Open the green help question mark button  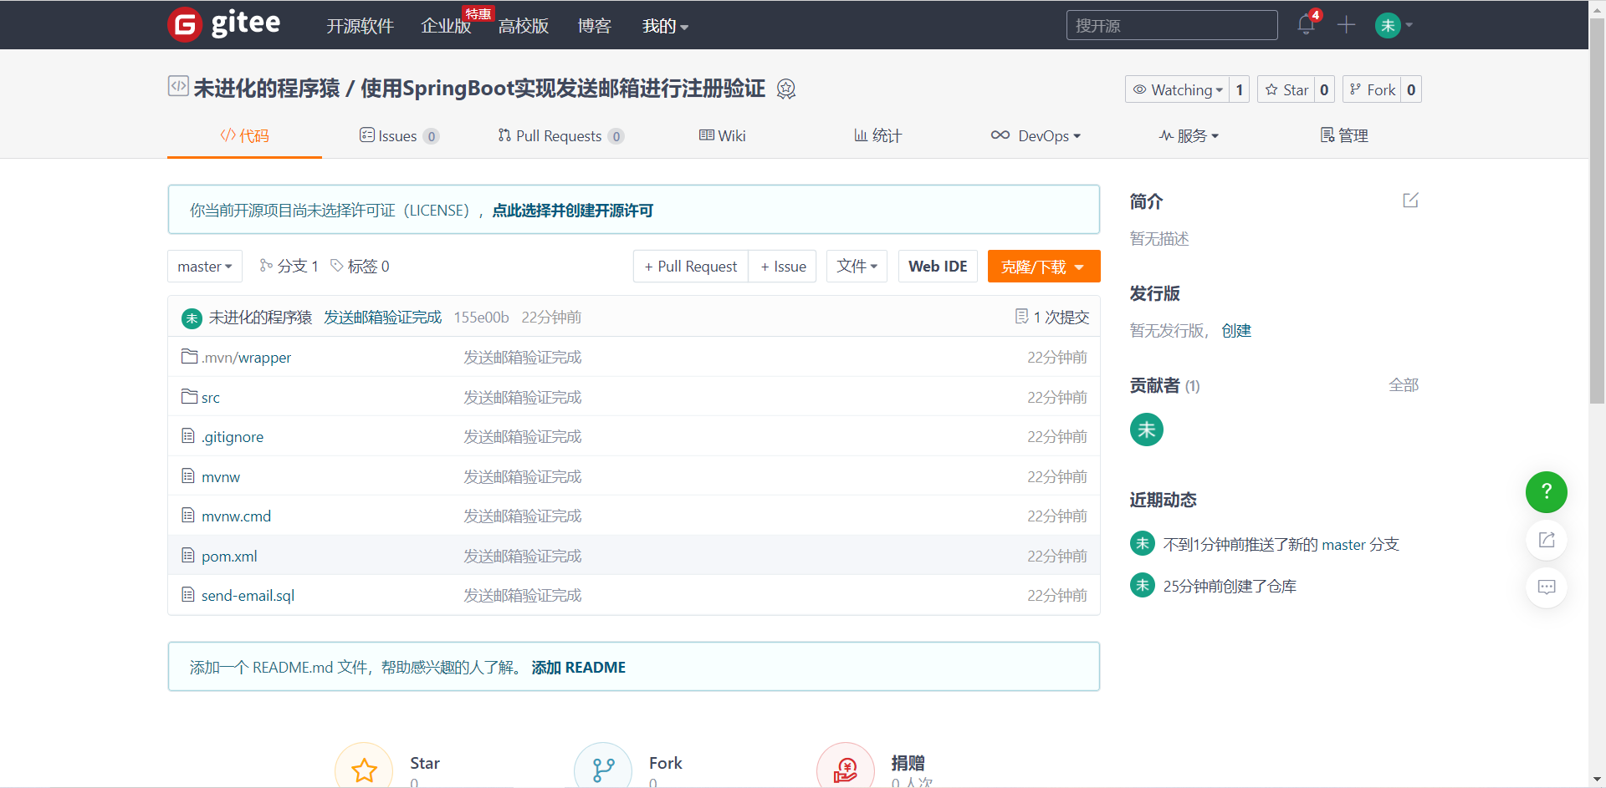[1547, 492]
